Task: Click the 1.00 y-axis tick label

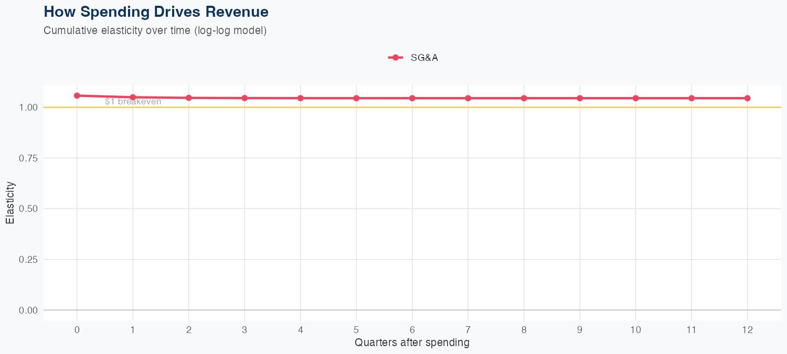Action: point(28,108)
